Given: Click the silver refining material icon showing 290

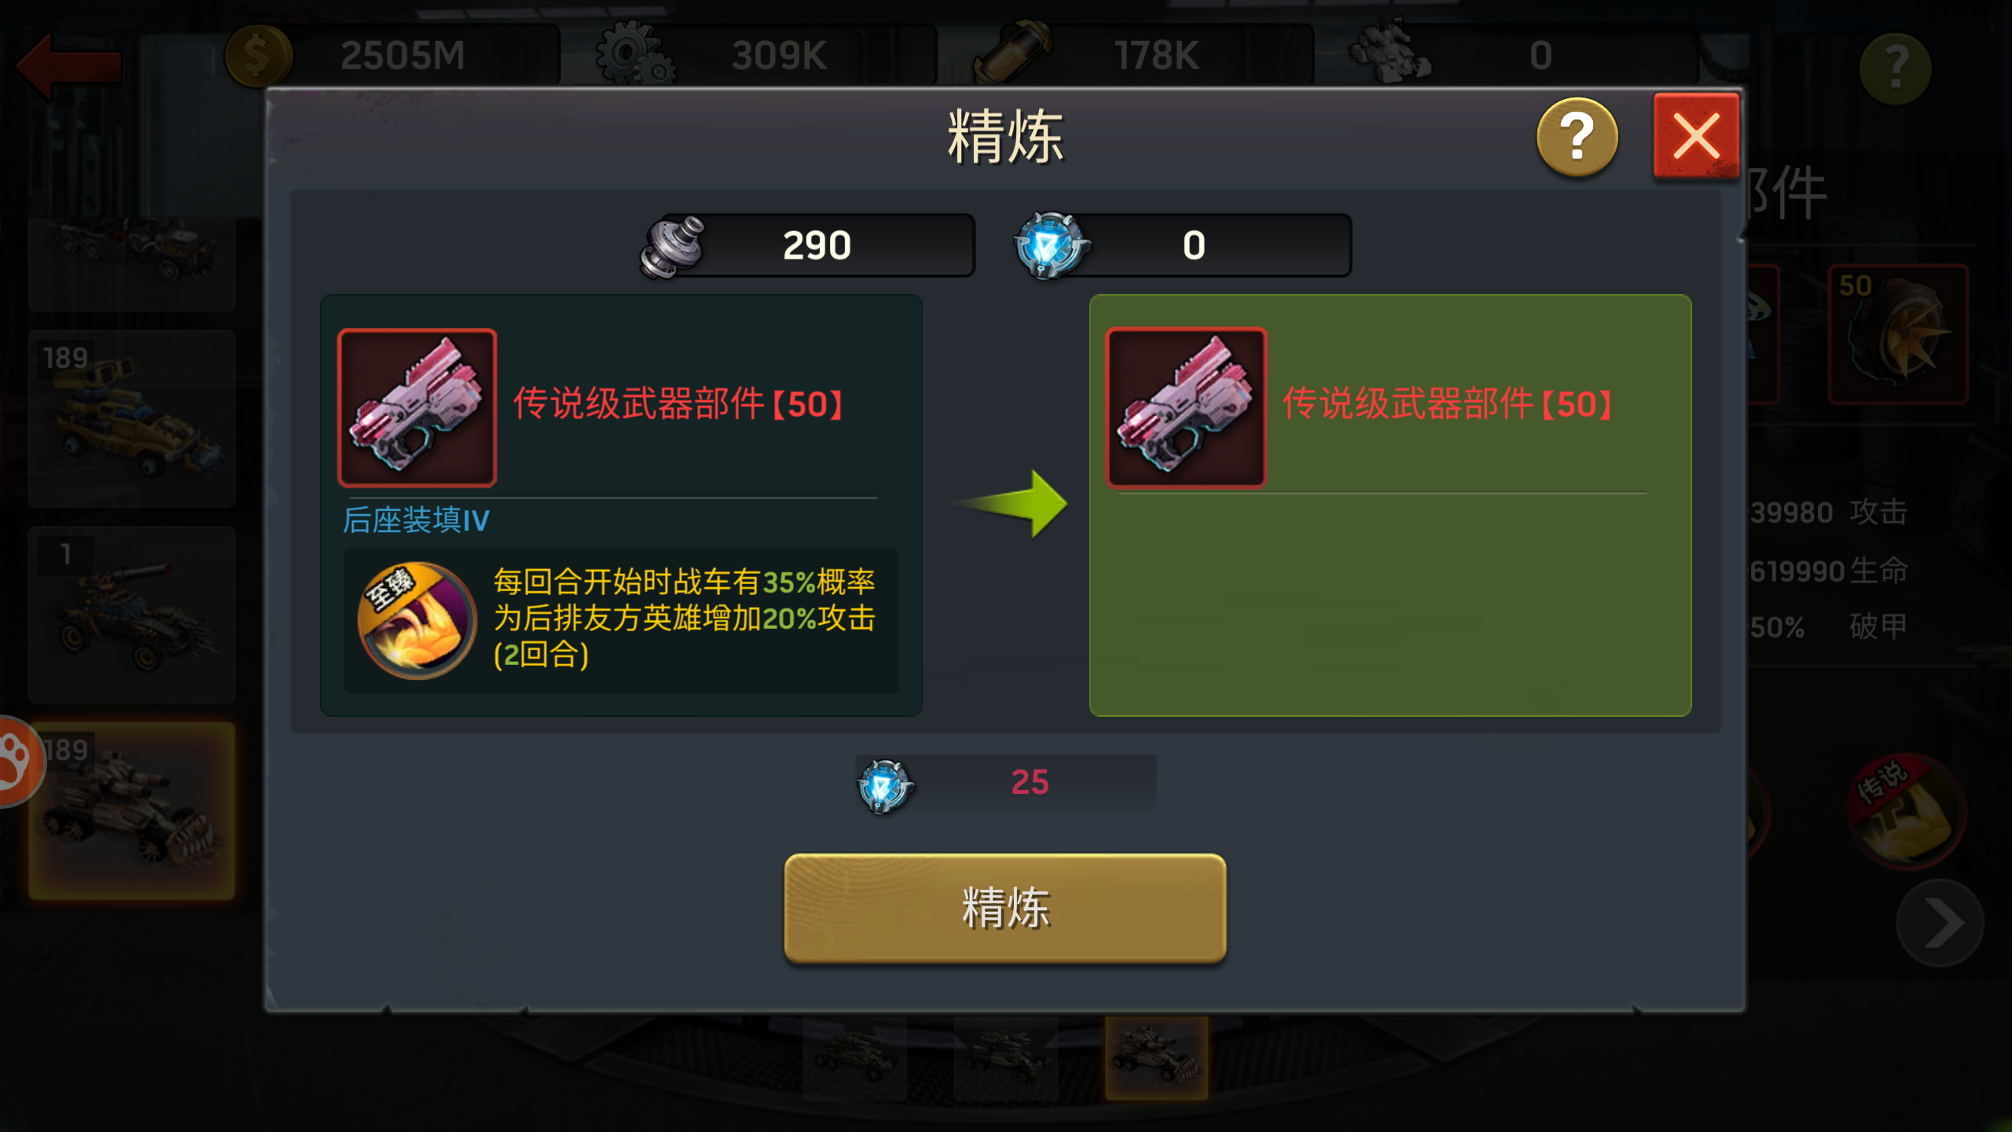Looking at the screenshot, I should (673, 246).
